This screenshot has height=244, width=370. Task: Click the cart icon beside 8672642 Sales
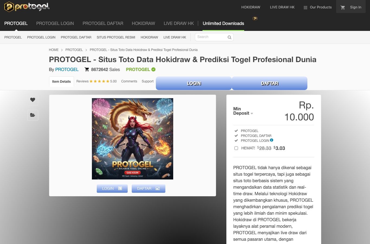pos(87,69)
